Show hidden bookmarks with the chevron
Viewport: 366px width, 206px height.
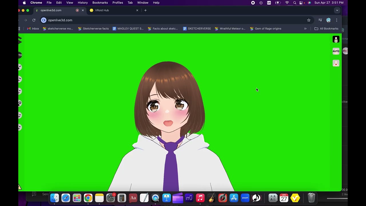pyautogui.click(x=305, y=29)
